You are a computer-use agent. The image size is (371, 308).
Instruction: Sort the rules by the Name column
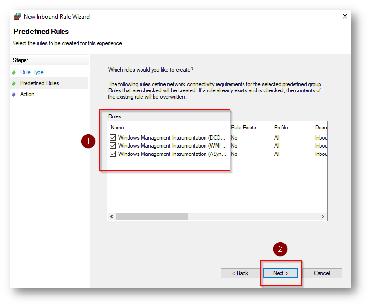pyautogui.click(x=168, y=128)
